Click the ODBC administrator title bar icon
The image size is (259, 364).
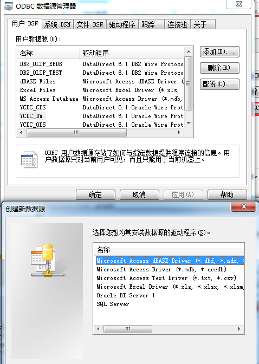9,6
